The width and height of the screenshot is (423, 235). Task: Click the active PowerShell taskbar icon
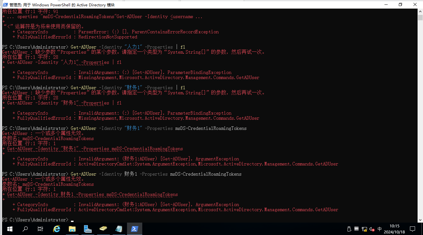click(135, 229)
